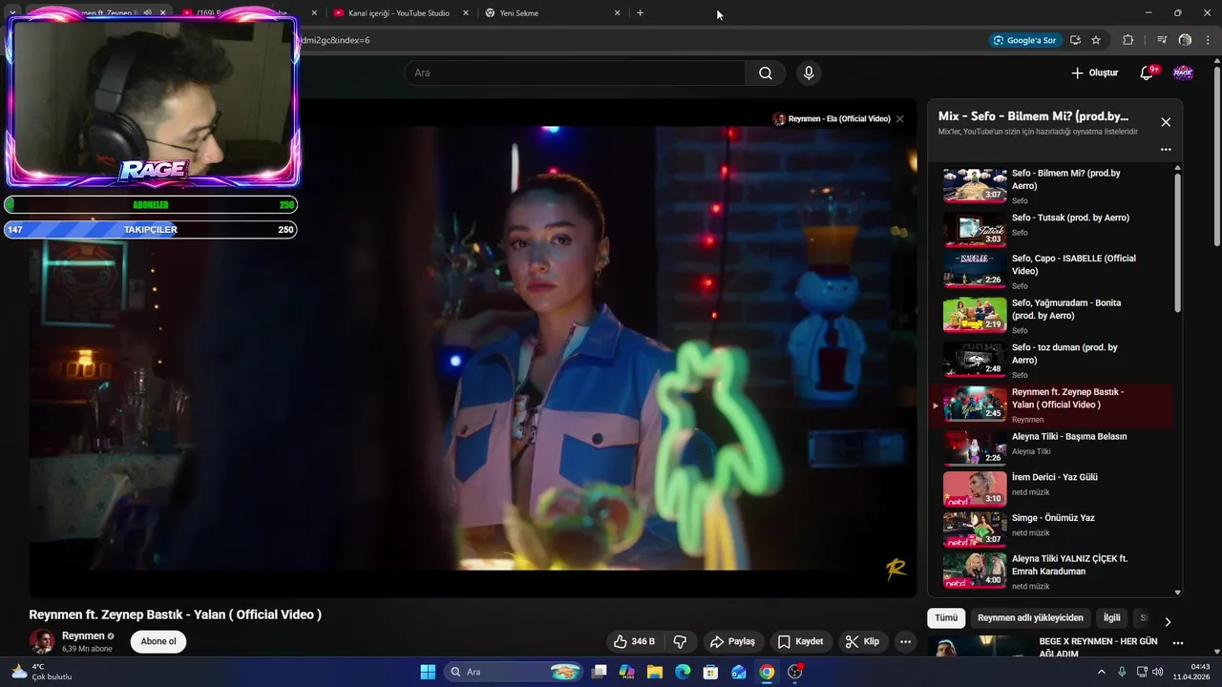The width and height of the screenshot is (1222, 687).
Task: Open Windows Start menu
Action: (427, 672)
